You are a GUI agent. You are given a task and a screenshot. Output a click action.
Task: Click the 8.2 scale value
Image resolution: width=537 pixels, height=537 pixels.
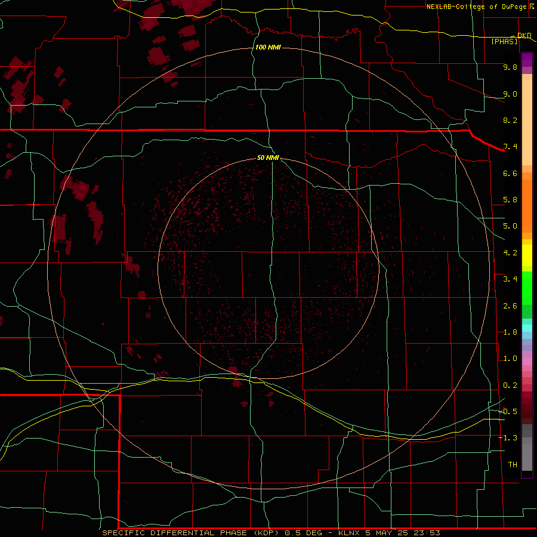click(x=510, y=120)
